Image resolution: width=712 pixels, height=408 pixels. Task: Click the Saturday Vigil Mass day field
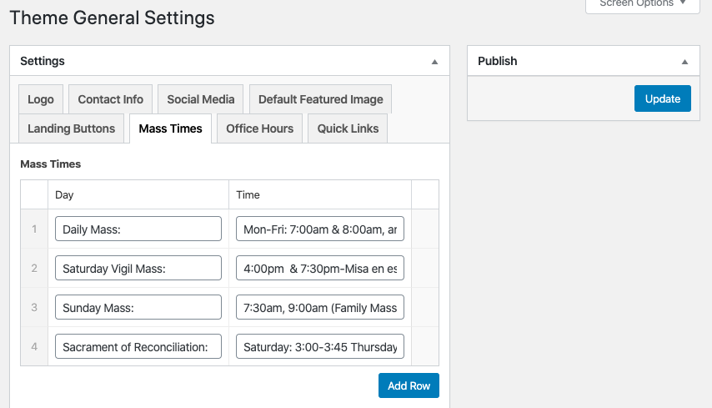pos(138,269)
